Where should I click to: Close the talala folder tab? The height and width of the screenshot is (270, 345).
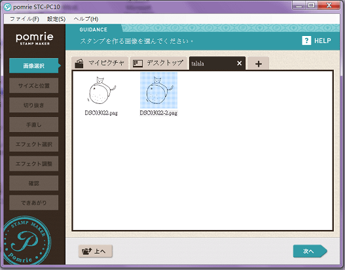click(240, 63)
